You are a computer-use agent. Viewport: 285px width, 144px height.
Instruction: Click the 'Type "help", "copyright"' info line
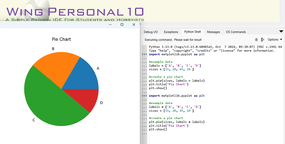[212, 50]
